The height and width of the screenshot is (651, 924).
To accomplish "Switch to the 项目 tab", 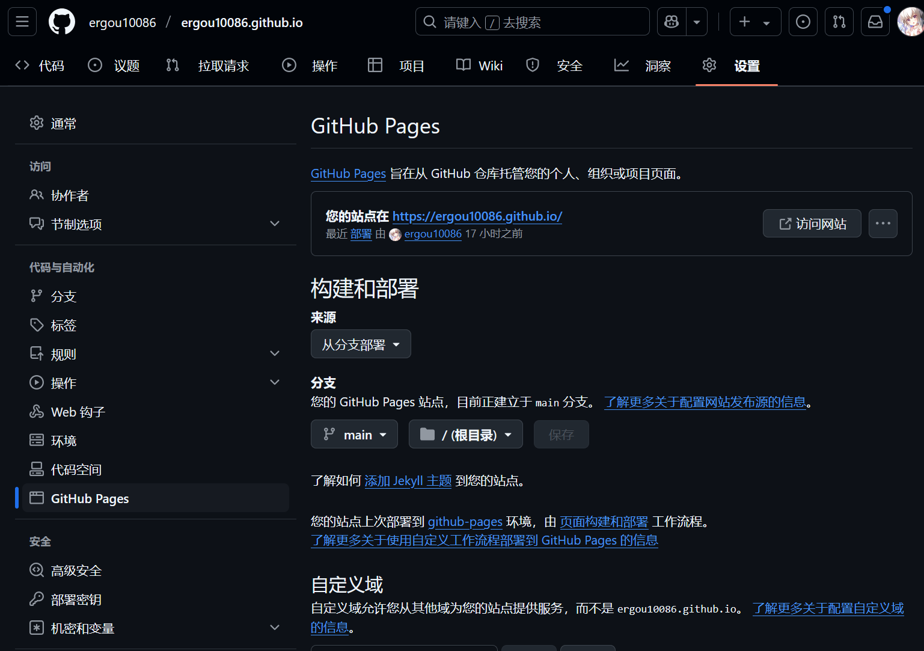I will 396,66.
